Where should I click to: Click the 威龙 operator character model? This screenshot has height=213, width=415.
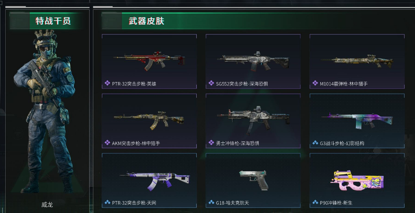click(44, 111)
